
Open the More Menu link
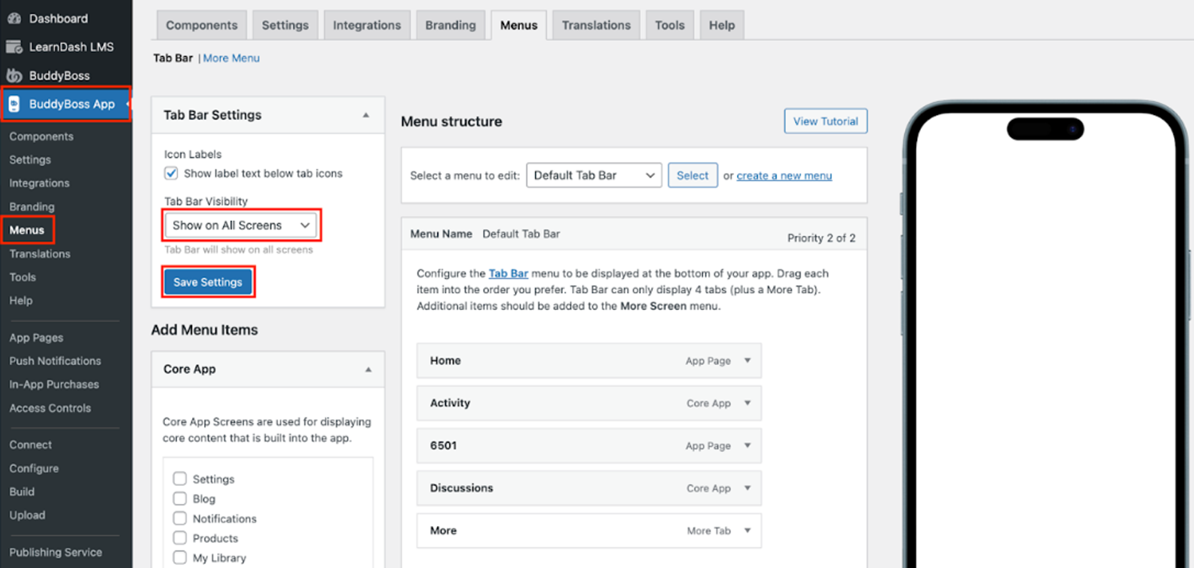pos(231,58)
